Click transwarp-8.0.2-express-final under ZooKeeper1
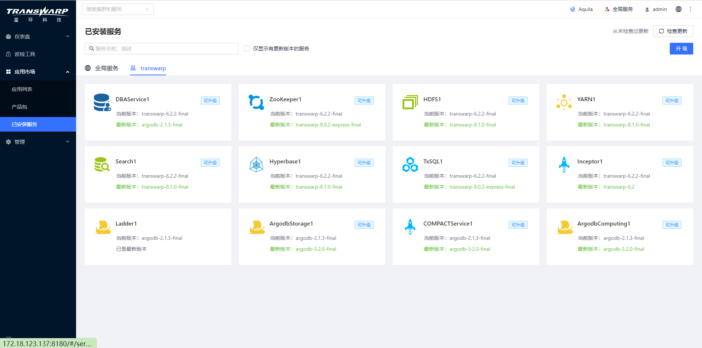The height and width of the screenshot is (348, 702). pos(328,125)
